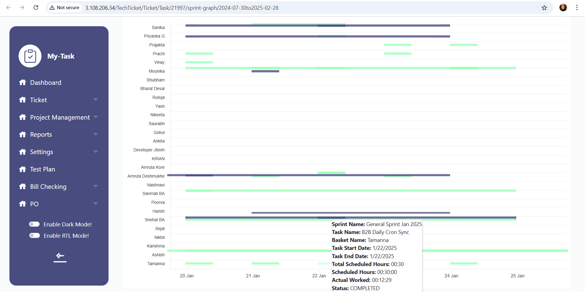This screenshot has height=292, width=585.
Task: Click the Enable Dark Mode! label
Action: click(x=68, y=224)
